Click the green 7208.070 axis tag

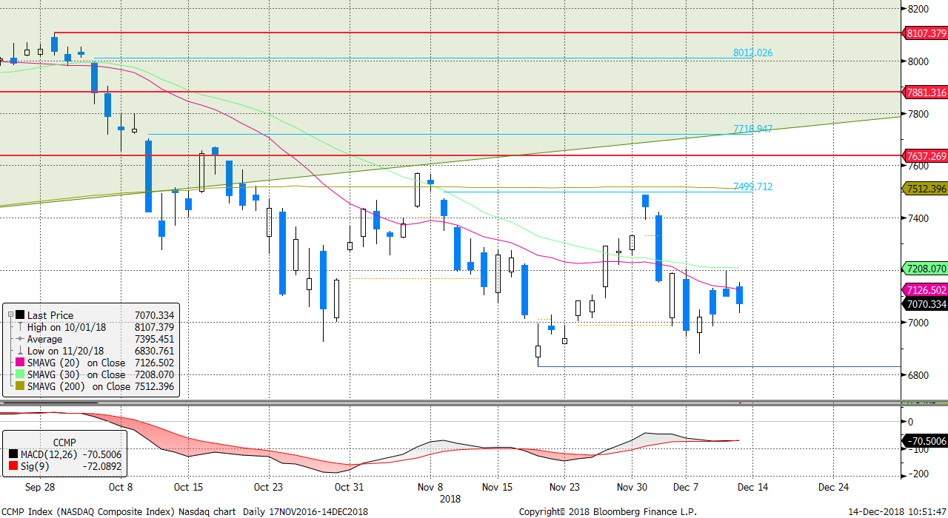pyautogui.click(x=926, y=269)
